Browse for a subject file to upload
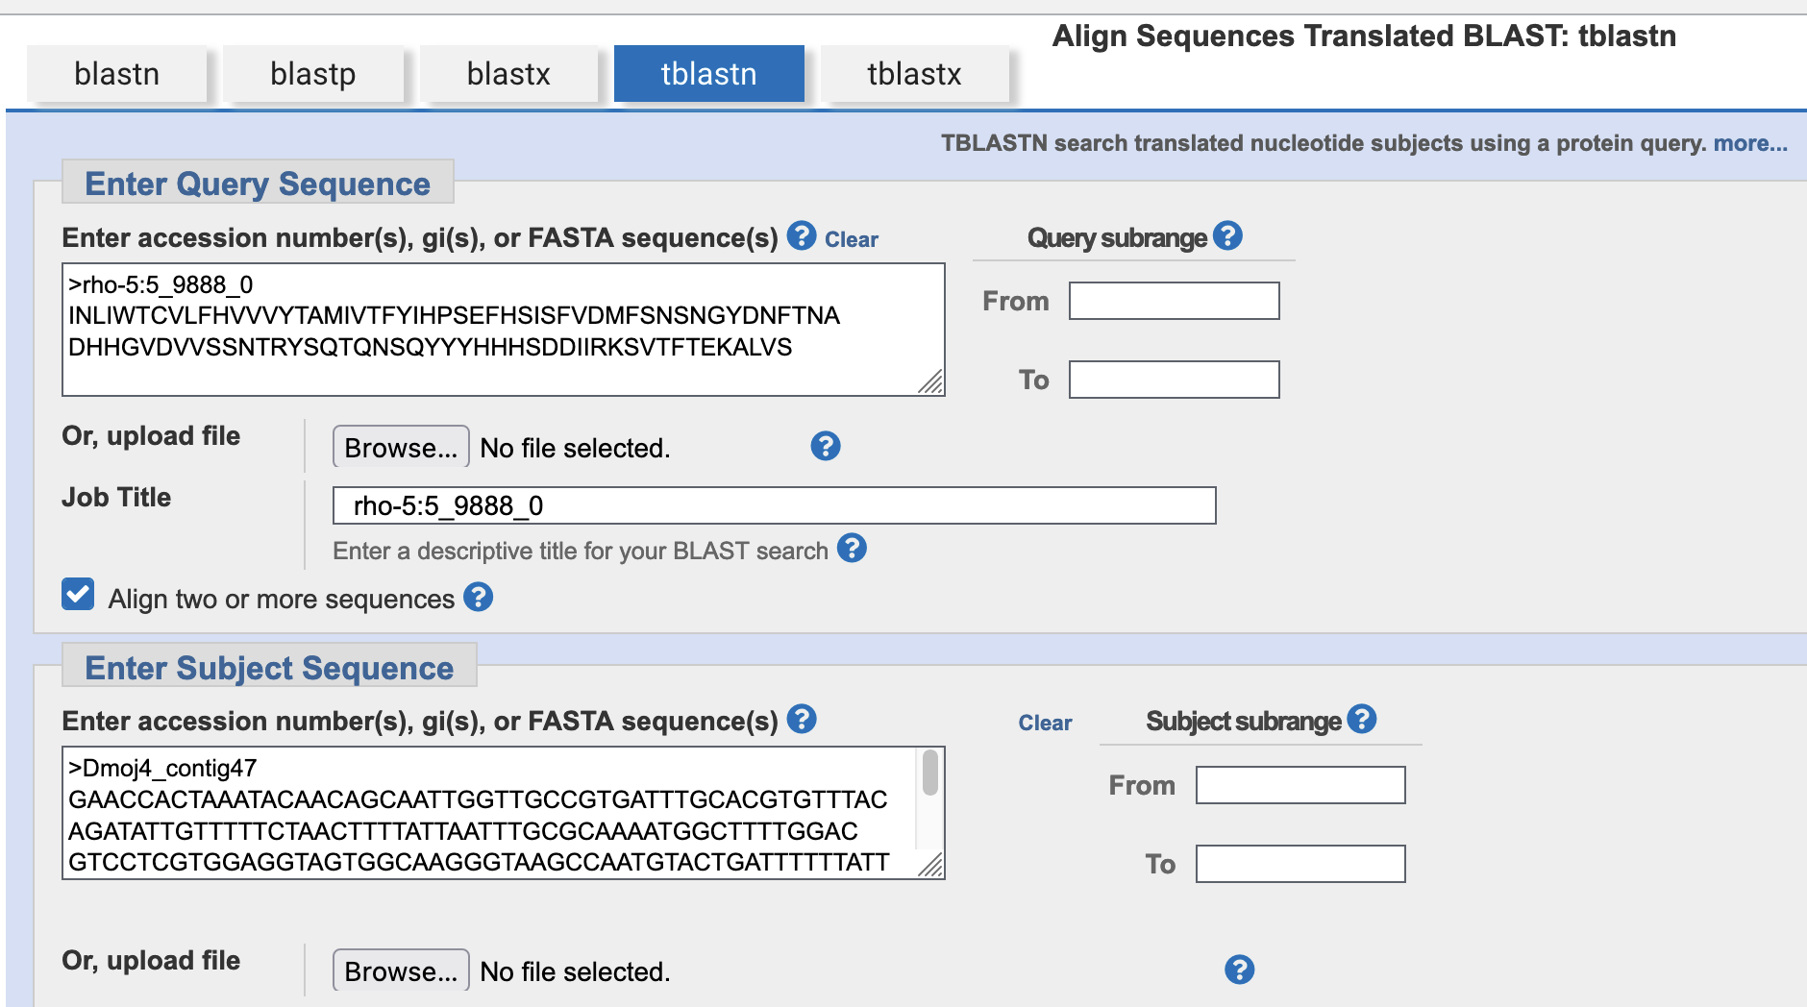Image resolution: width=1807 pixels, height=1007 pixels. (x=401, y=971)
